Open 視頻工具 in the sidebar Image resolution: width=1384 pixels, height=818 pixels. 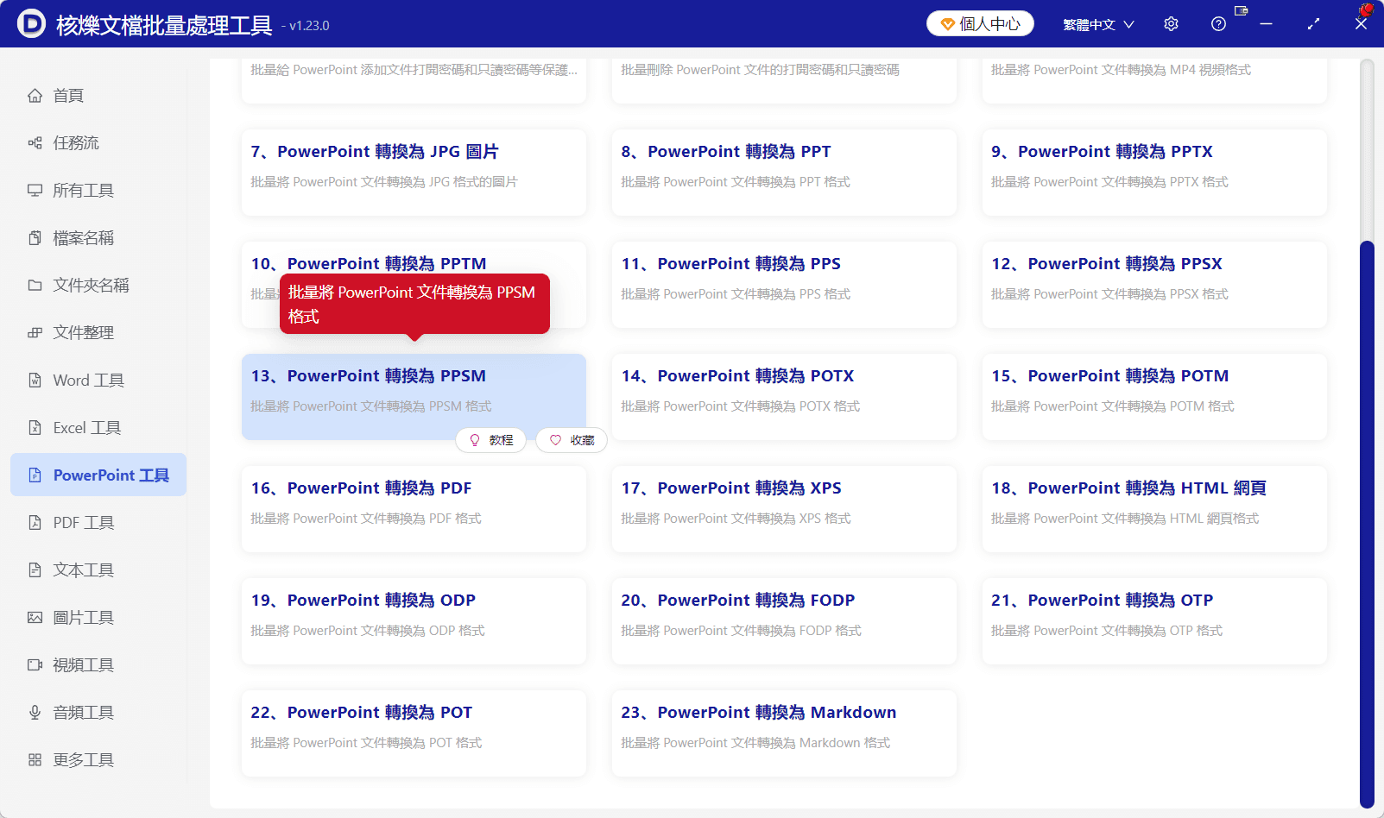pyautogui.click(x=98, y=665)
